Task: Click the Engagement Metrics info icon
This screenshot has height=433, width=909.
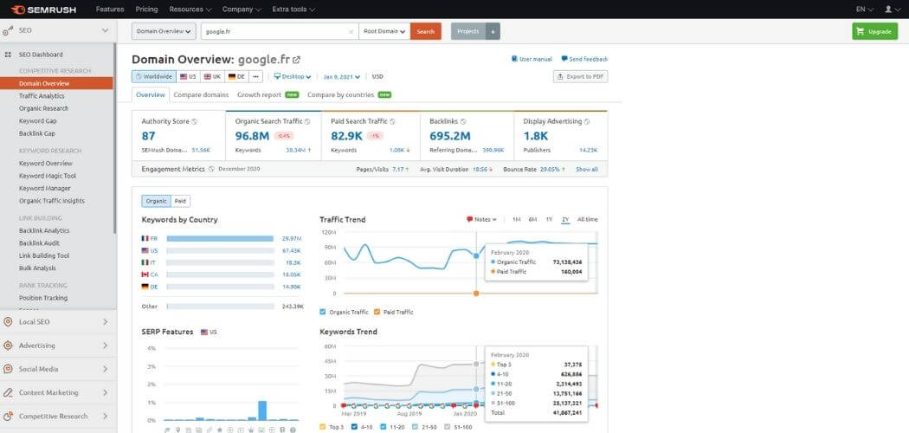Action: [211, 169]
